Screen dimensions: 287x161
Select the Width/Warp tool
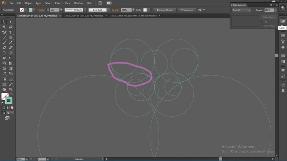point(4,58)
